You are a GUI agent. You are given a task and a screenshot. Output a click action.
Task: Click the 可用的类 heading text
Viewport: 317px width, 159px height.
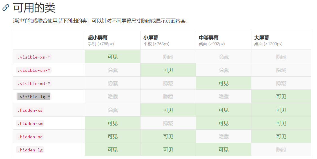click(34, 8)
